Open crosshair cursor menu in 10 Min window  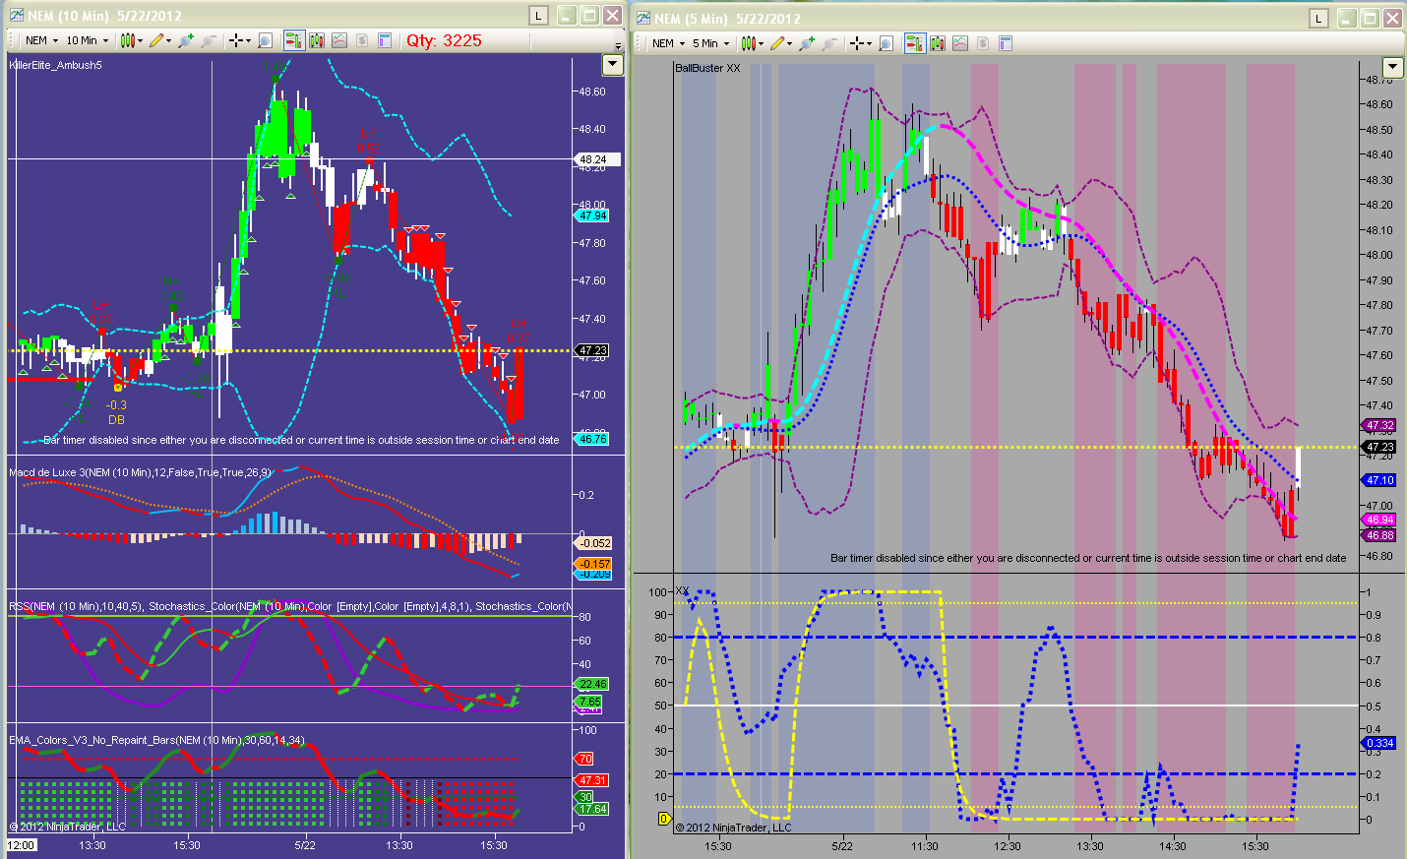[239, 40]
